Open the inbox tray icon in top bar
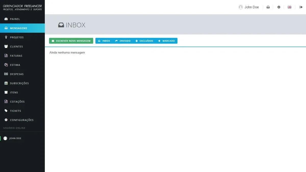This screenshot has width=306, height=172. click(x=268, y=7)
